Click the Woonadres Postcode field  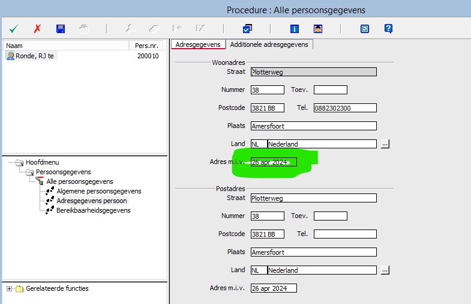[268, 108]
